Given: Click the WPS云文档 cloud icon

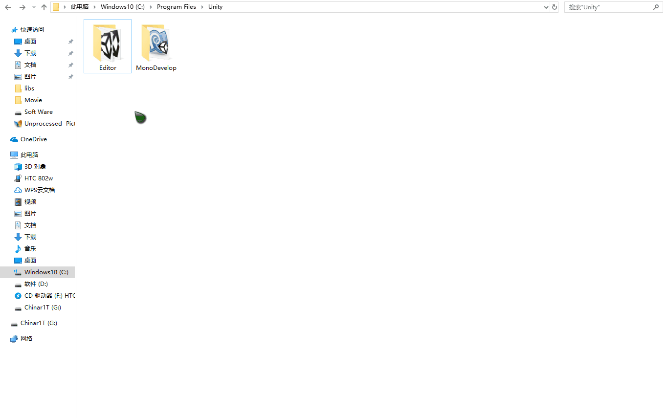Looking at the screenshot, I should tap(18, 190).
